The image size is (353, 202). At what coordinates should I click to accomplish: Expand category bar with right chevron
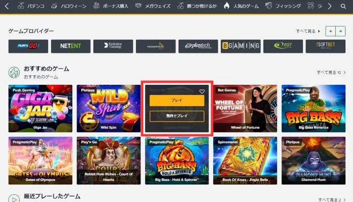(x=330, y=6)
